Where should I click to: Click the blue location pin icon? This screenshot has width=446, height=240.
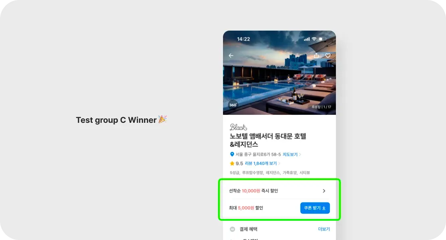[x=232, y=154]
